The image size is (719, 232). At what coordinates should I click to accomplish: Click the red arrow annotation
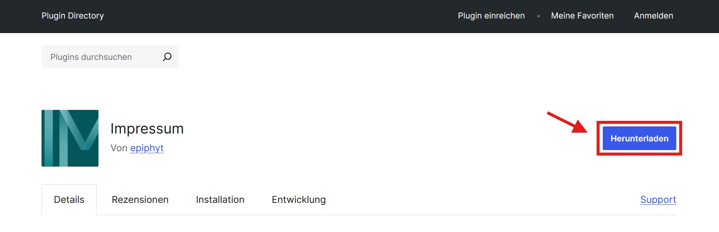point(567,122)
